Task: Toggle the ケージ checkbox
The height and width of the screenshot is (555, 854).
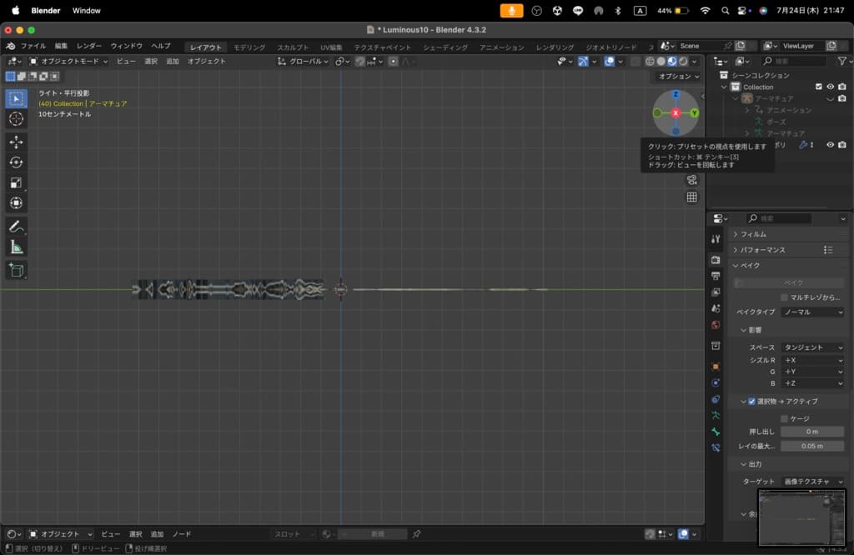Action: pos(785,418)
